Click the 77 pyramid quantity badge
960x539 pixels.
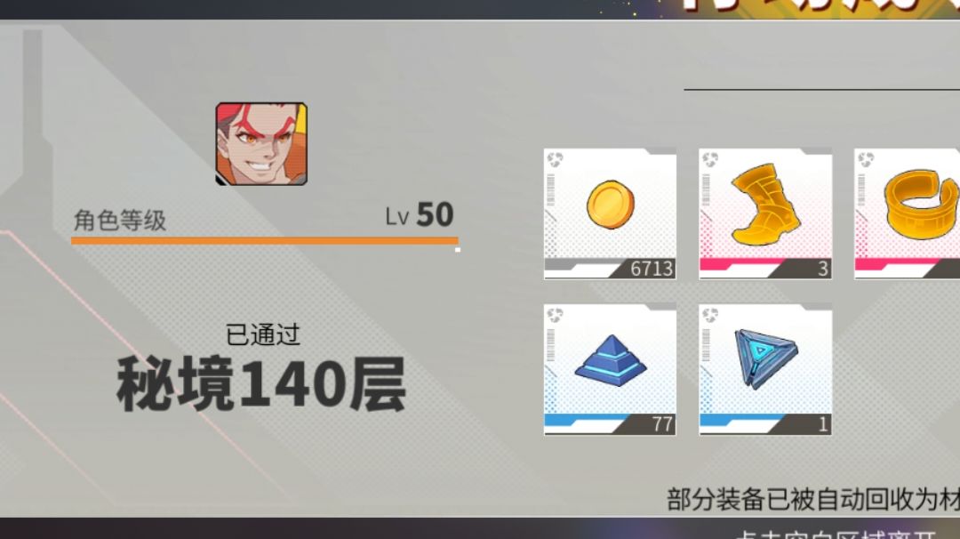(x=662, y=424)
